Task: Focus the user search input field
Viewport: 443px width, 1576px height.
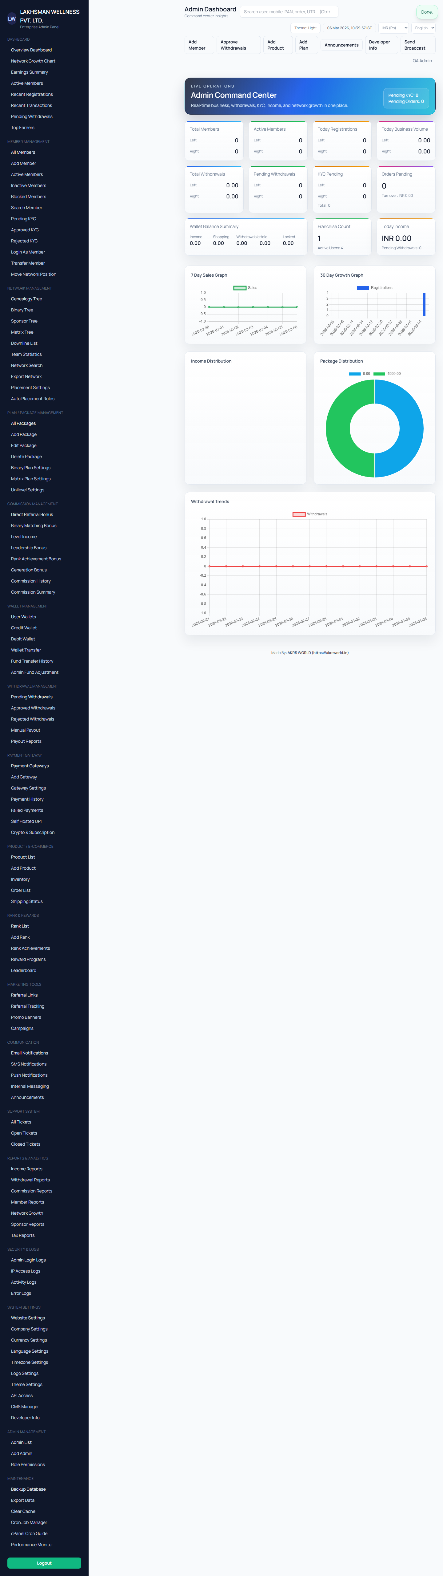Action: tap(288, 12)
